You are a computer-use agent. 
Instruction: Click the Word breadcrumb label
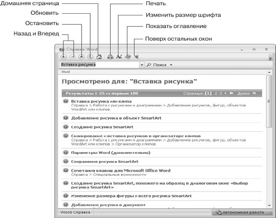coord(66,72)
